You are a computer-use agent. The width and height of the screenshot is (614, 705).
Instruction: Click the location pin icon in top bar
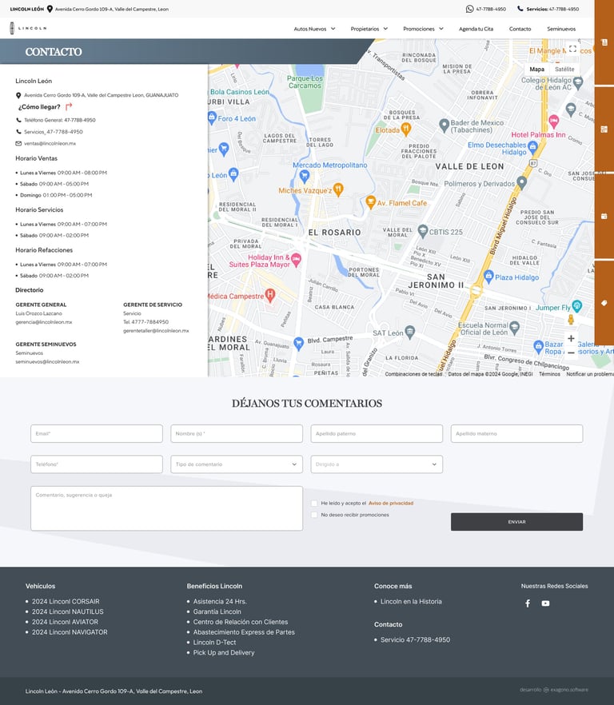(x=50, y=9)
